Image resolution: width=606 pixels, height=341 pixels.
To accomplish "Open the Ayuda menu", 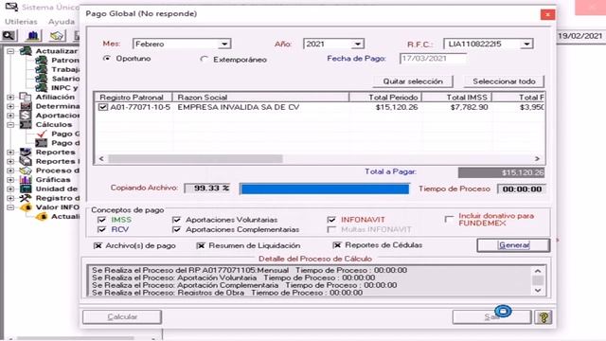I will (61, 22).
